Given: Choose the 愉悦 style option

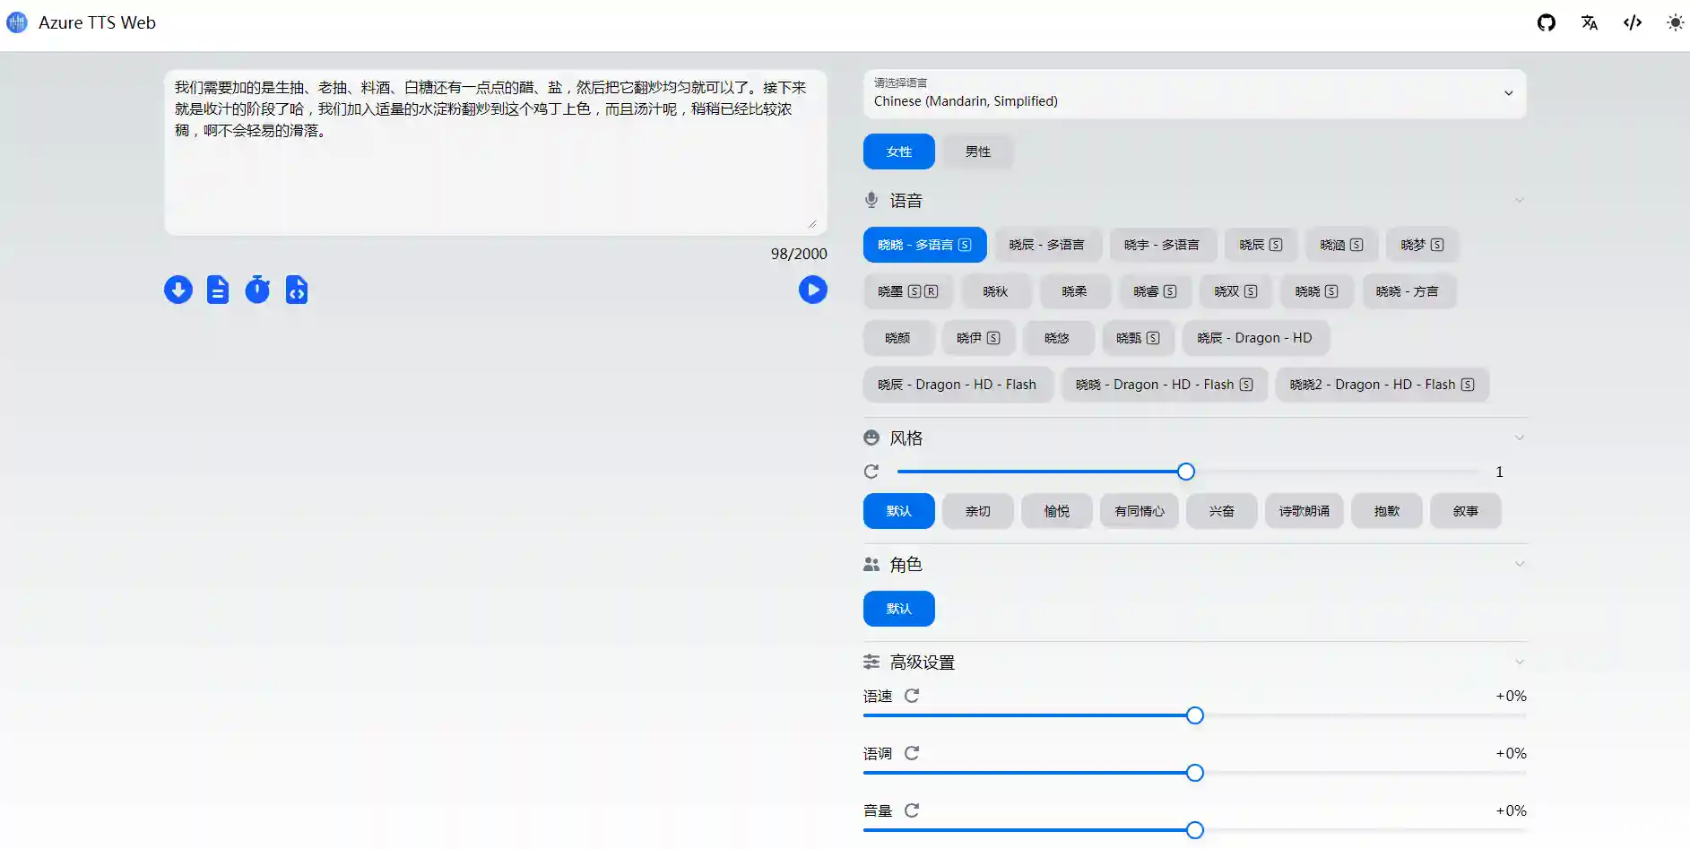Looking at the screenshot, I should [1056, 511].
